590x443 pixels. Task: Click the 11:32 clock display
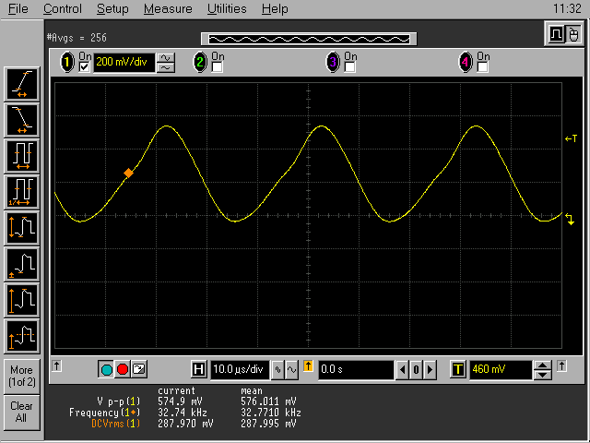pos(567,8)
